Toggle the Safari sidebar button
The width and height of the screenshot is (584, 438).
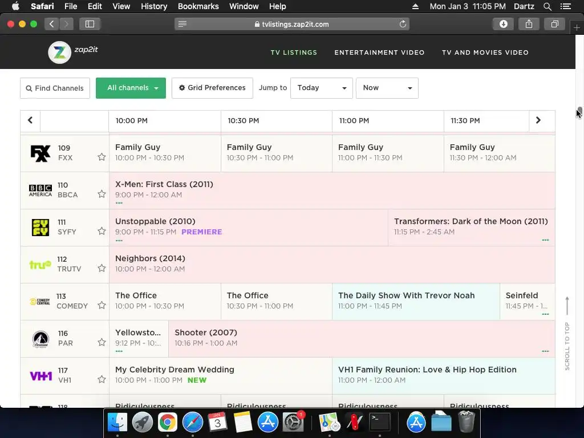click(x=90, y=24)
